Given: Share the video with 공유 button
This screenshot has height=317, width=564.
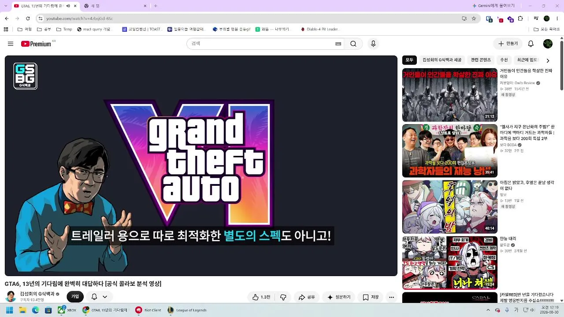Looking at the screenshot, I should 307,297.
